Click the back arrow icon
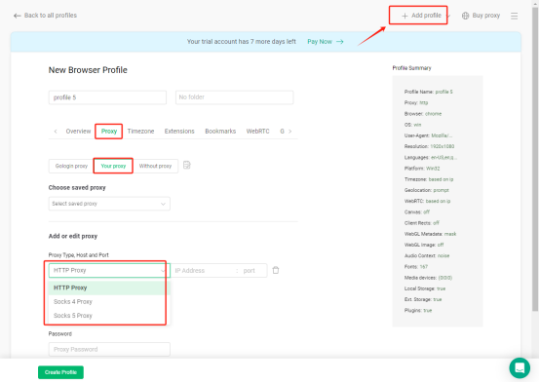540x383 pixels. coord(17,16)
